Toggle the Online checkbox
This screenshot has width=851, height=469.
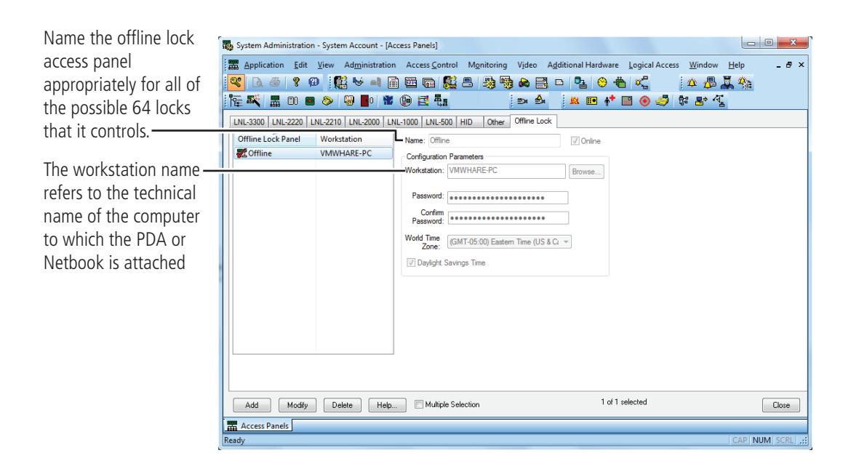click(x=575, y=141)
